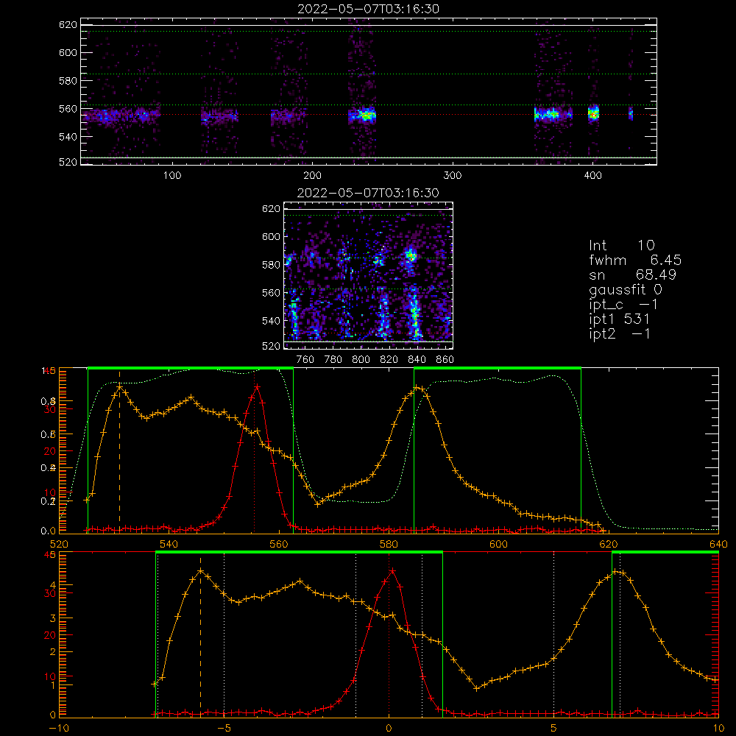Viewport: 736px width, 736px height.
Task: Click x-axis label "860" under middle image
Action: tap(445, 360)
